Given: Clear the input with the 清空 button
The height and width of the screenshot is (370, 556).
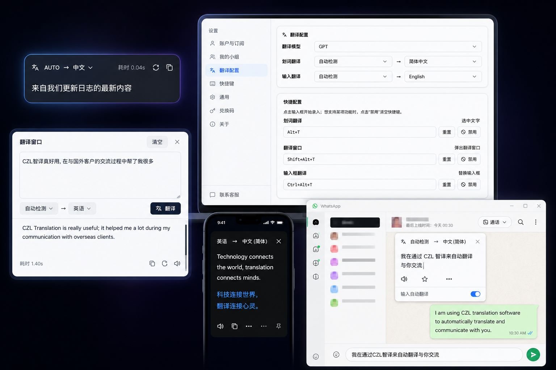Looking at the screenshot, I should tap(157, 142).
